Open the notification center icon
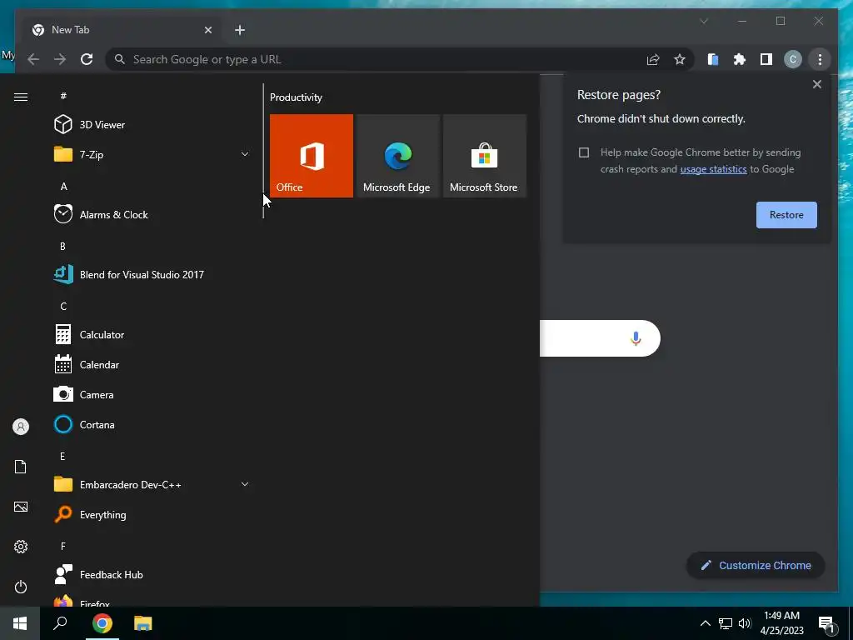 827,623
